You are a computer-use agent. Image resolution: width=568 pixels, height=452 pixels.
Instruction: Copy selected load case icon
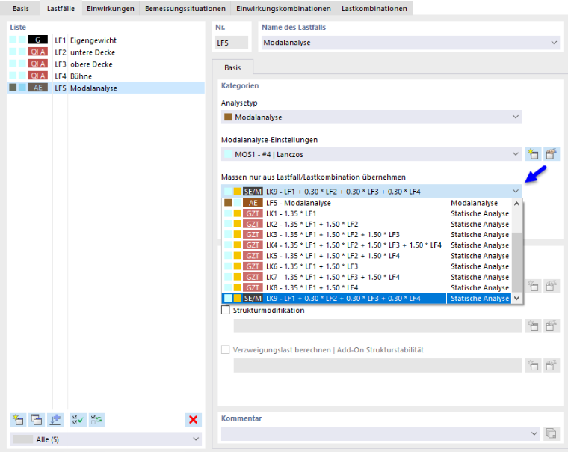37,420
